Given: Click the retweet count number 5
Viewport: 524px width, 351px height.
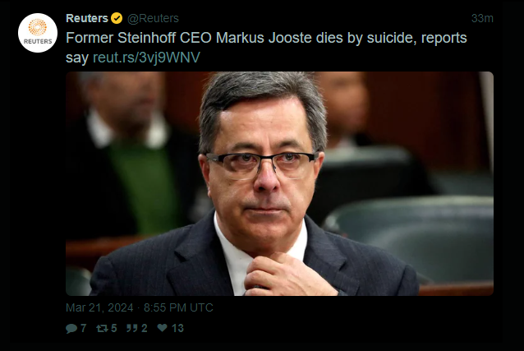Looking at the screenshot, I should [x=114, y=328].
